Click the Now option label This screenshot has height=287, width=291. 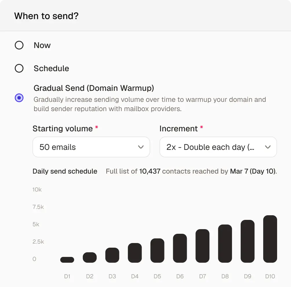click(x=42, y=45)
